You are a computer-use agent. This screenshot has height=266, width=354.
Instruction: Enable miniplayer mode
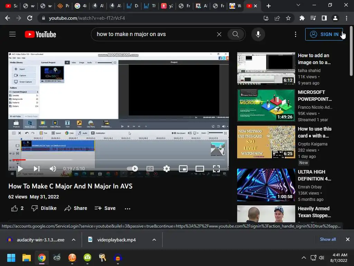click(183, 169)
